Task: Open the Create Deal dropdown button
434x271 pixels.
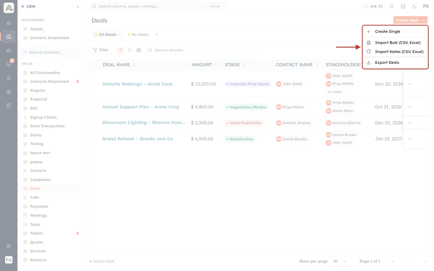Action: point(410,20)
